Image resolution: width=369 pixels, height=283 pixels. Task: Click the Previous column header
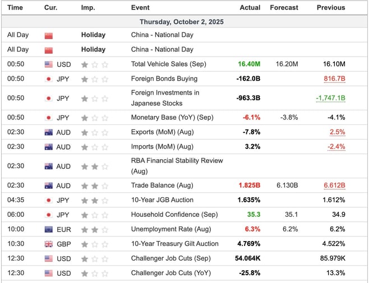pyautogui.click(x=330, y=8)
